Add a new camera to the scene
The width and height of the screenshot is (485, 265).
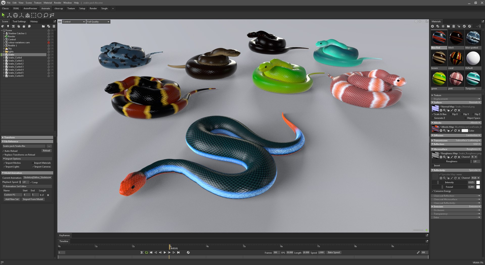13,26
